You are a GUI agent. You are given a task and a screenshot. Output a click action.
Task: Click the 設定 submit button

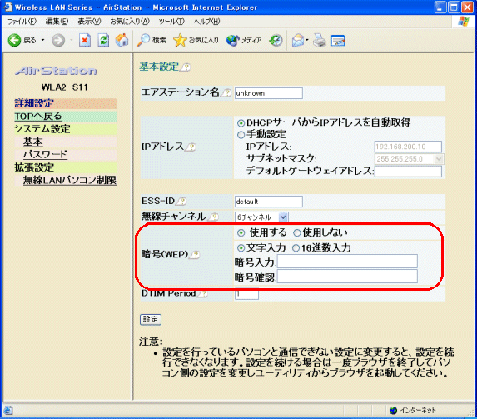[151, 319]
